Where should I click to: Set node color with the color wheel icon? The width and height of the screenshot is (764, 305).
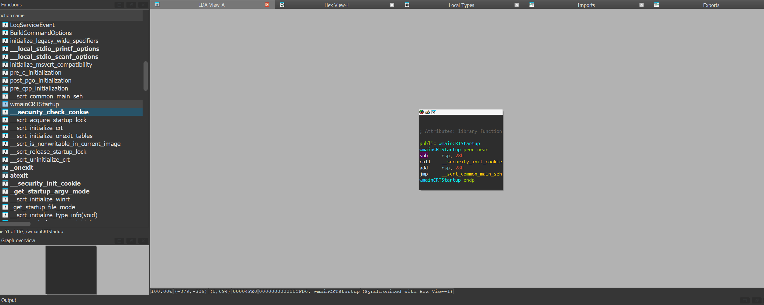[421, 112]
